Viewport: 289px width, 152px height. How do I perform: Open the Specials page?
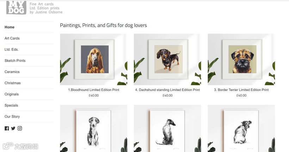tap(11, 105)
